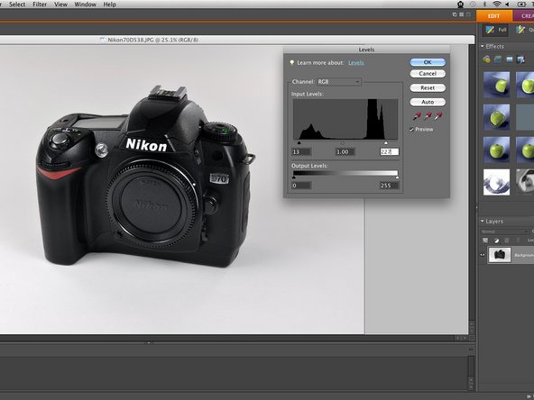
Task: Click the light bulb tip icon in Levels
Action: [292, 62]
